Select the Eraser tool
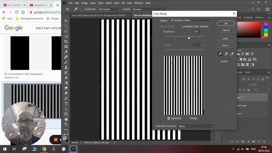This screenshot has width=272, height=153. pyautogui.click(x=66, y=78)
